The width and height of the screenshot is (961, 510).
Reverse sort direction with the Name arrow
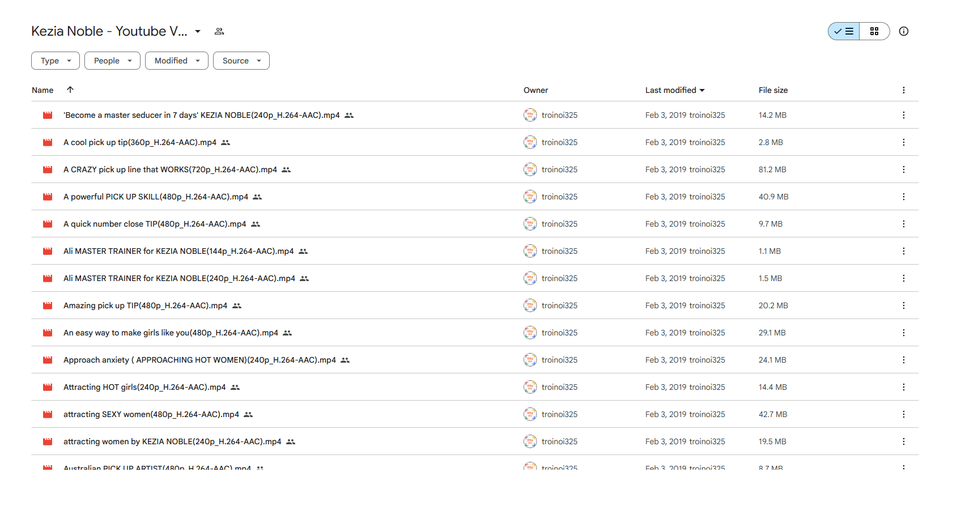point(70,90)
